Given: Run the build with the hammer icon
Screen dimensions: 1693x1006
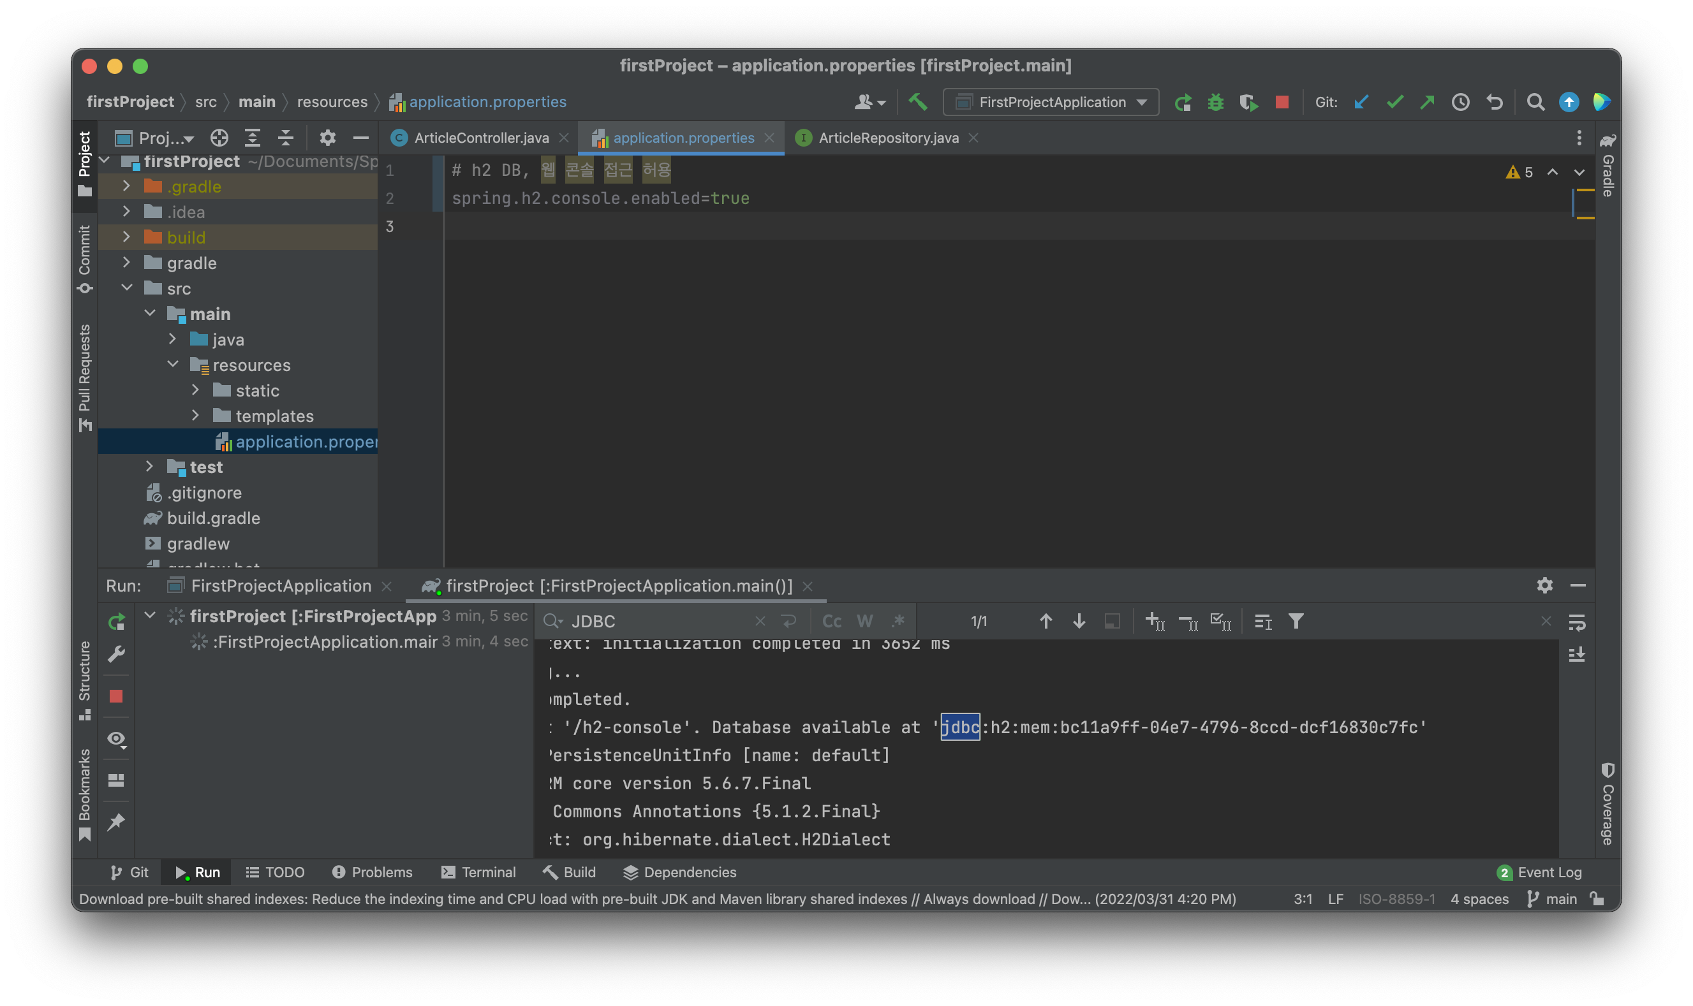Looking at the screenshot, I should coord(918,102).
